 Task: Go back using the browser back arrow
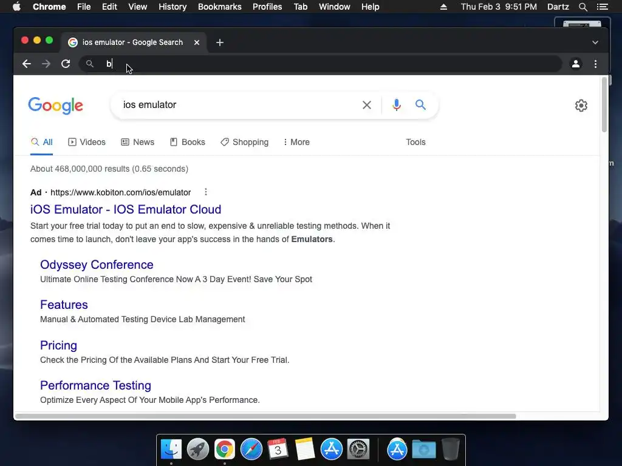pyautogui.click(x=27, y=64)
